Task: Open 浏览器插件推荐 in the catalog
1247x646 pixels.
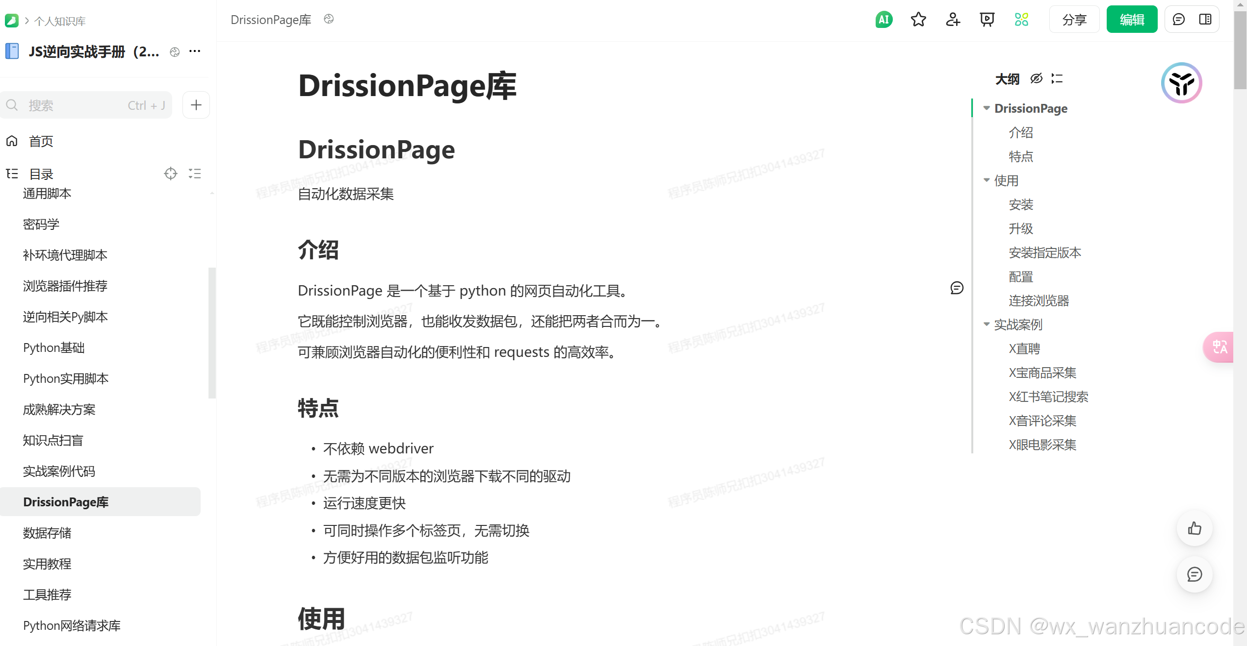Action: coord(65,286)
